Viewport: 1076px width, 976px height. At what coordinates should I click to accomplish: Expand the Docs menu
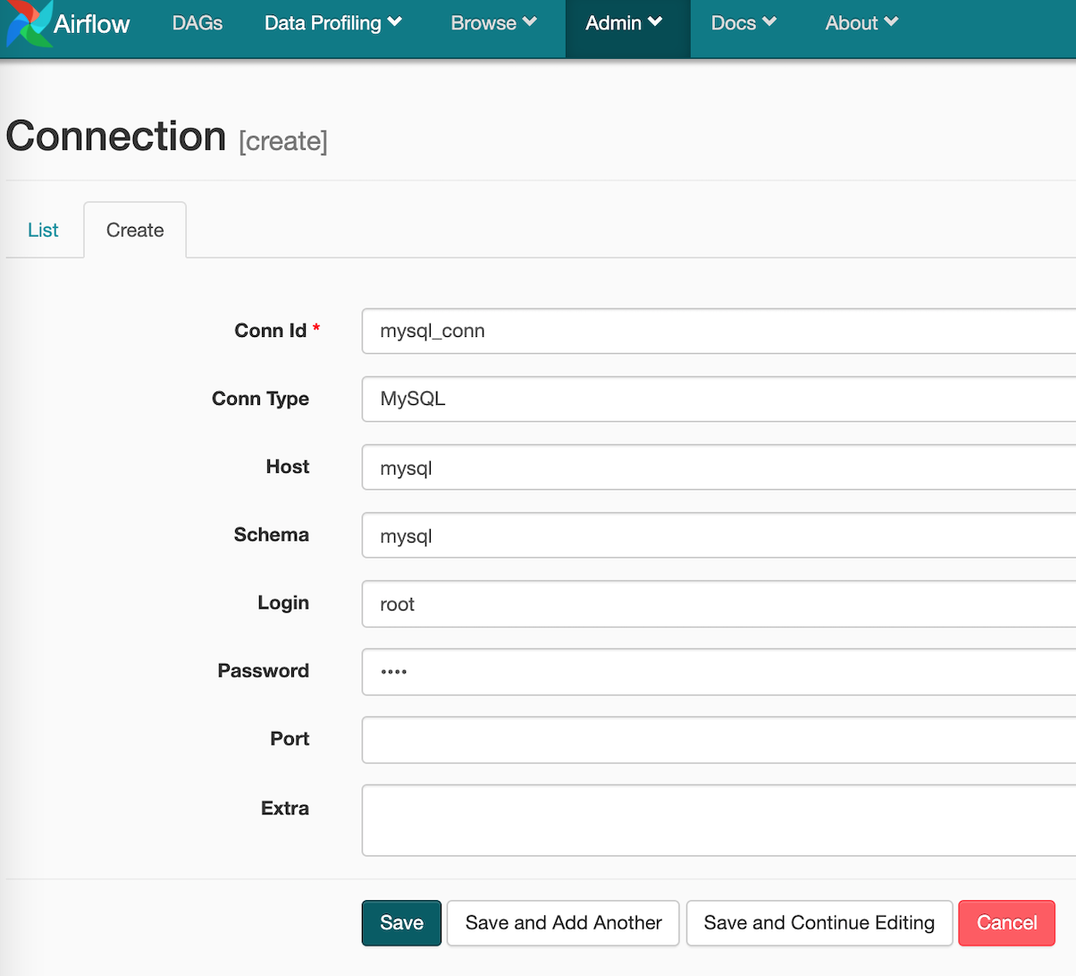tap(744, 23)
